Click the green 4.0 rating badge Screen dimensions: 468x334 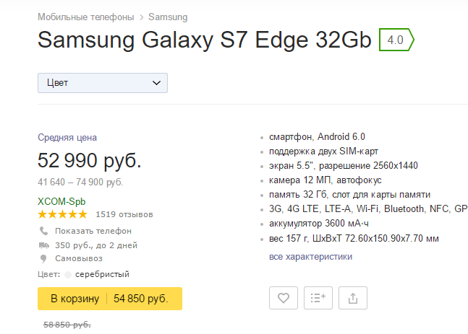coord(396,40)
